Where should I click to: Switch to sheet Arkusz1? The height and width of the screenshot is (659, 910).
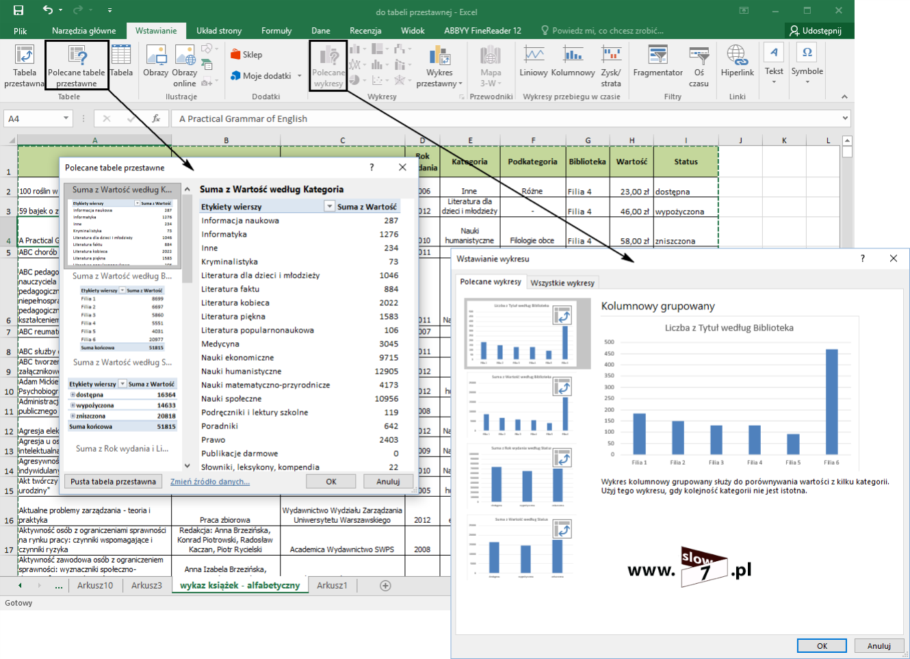click(x=332, y=585)
